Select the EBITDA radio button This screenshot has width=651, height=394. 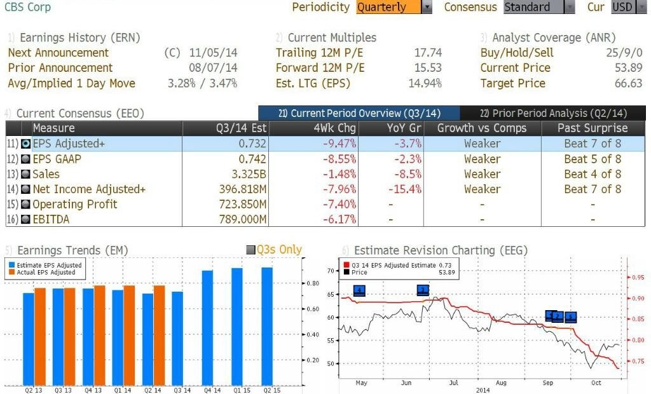[25, 219]
